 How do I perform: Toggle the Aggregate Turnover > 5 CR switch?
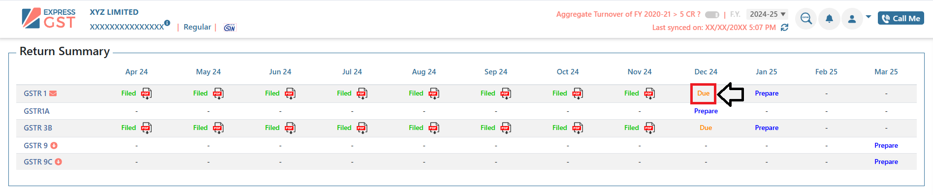click(x=712, y=15)
